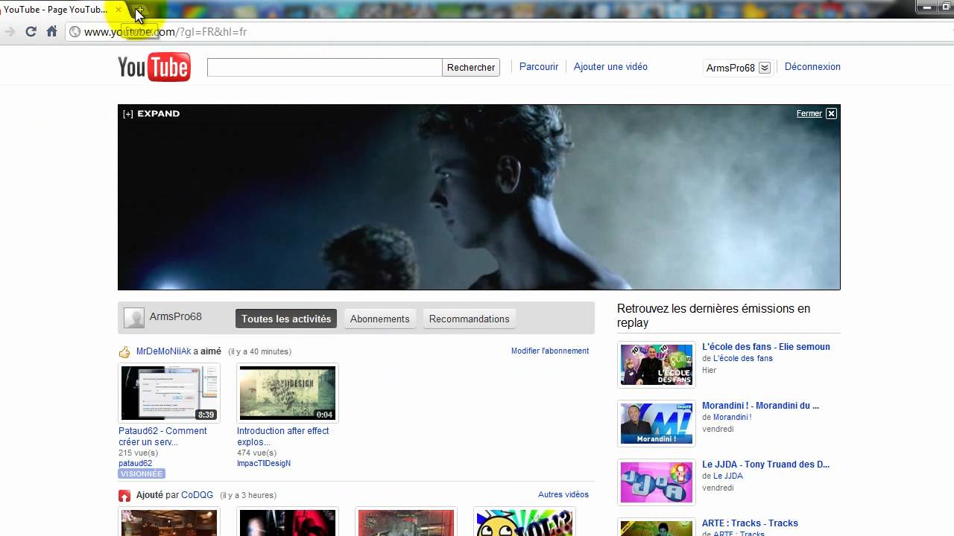Viewport: 954px width, 536px height.
Task: Expand the banner advertisement
Action: [x=152, y=114]
